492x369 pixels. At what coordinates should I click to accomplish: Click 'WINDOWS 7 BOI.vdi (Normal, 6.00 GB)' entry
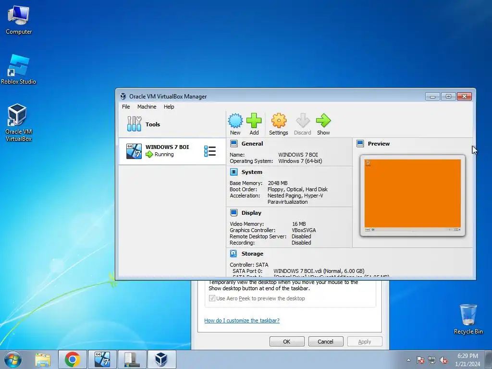click(x=319, y=271)
